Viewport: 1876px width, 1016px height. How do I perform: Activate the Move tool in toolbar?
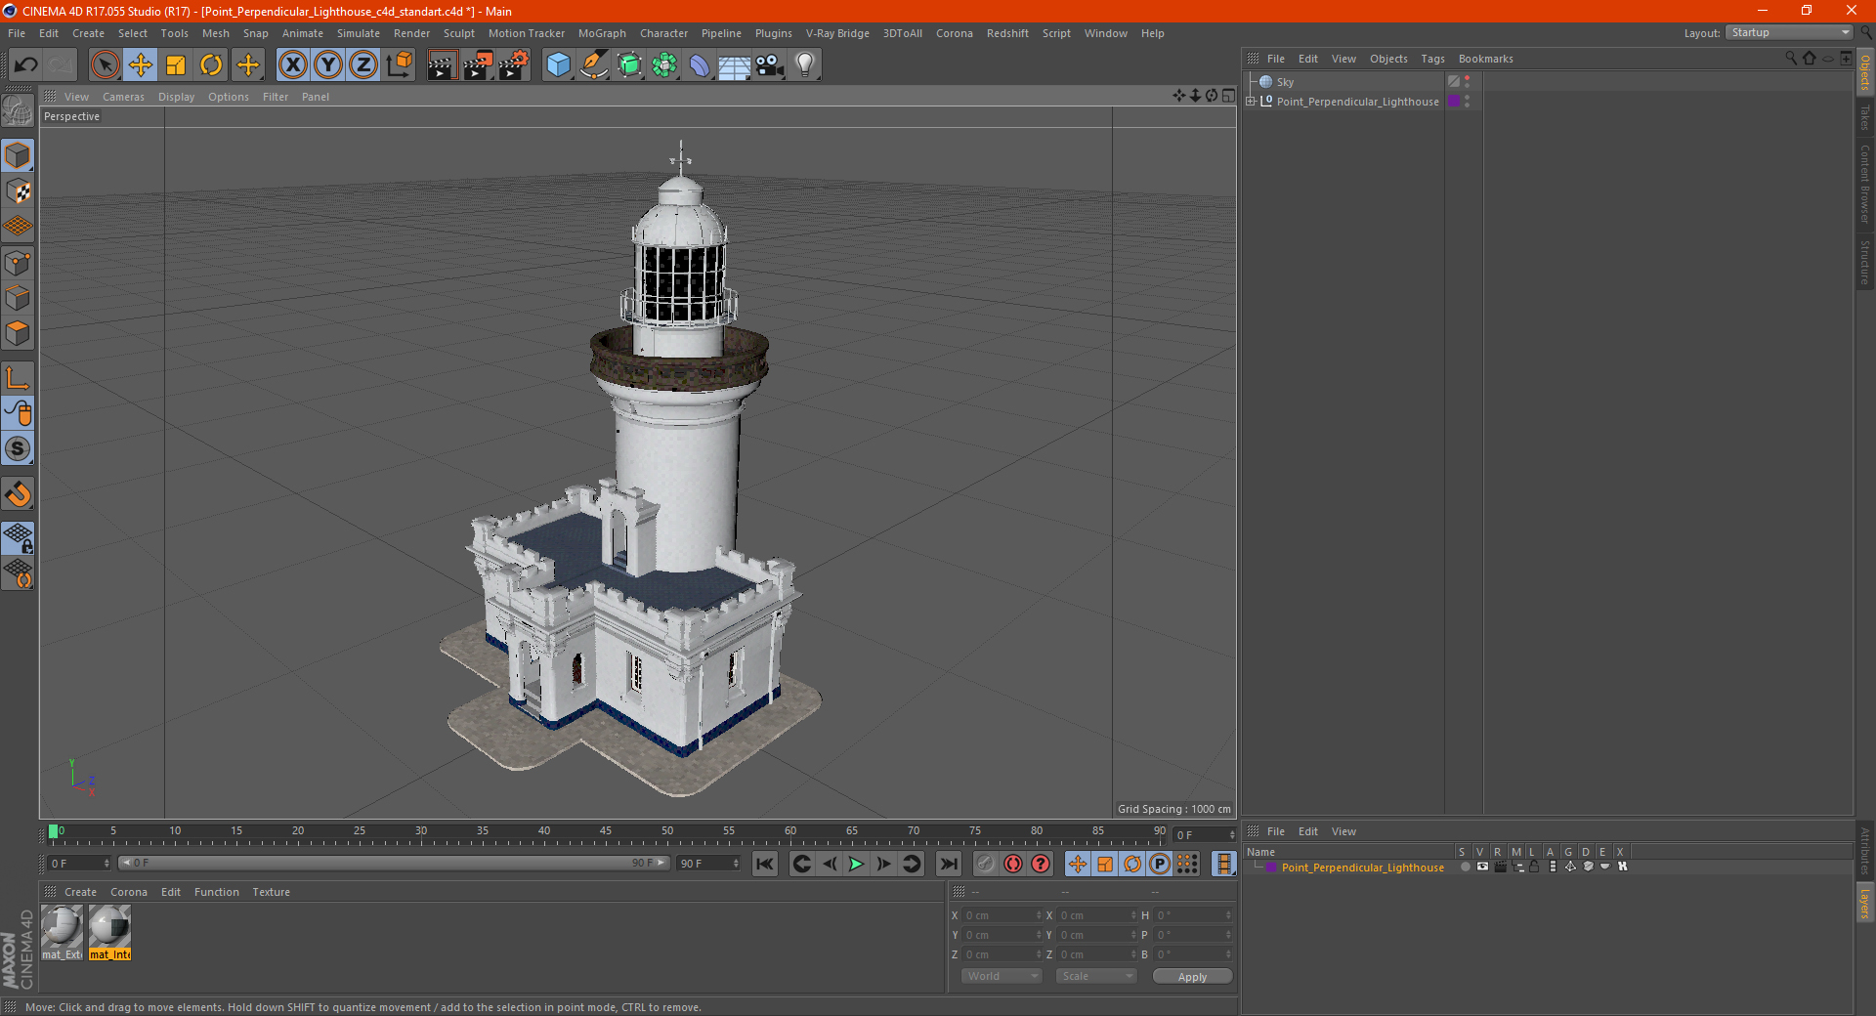point(141,65)
